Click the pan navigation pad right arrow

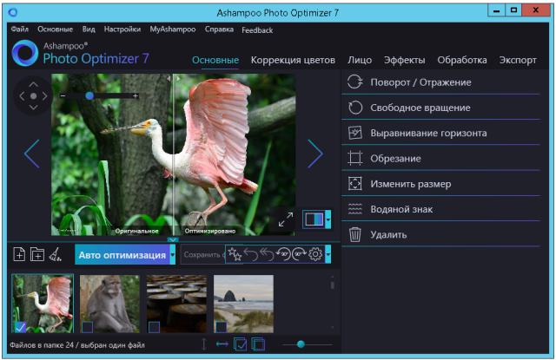(45, 96)
